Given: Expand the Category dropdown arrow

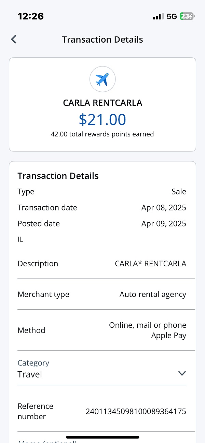Looking at the screenshot, I should point(182,373).
